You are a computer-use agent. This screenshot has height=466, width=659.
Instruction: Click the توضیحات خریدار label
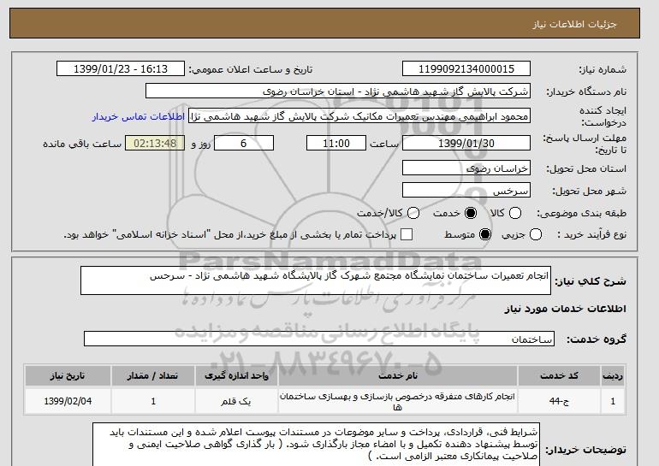click(586, 450)
